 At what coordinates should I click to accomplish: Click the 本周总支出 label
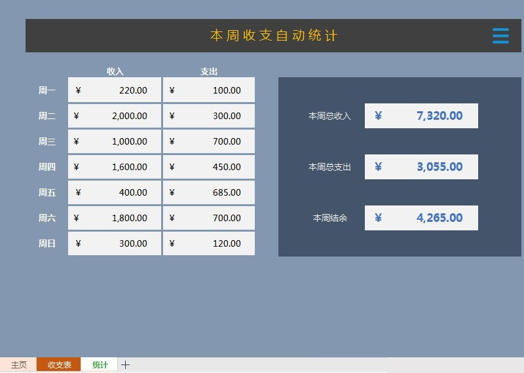pos(329,167)
